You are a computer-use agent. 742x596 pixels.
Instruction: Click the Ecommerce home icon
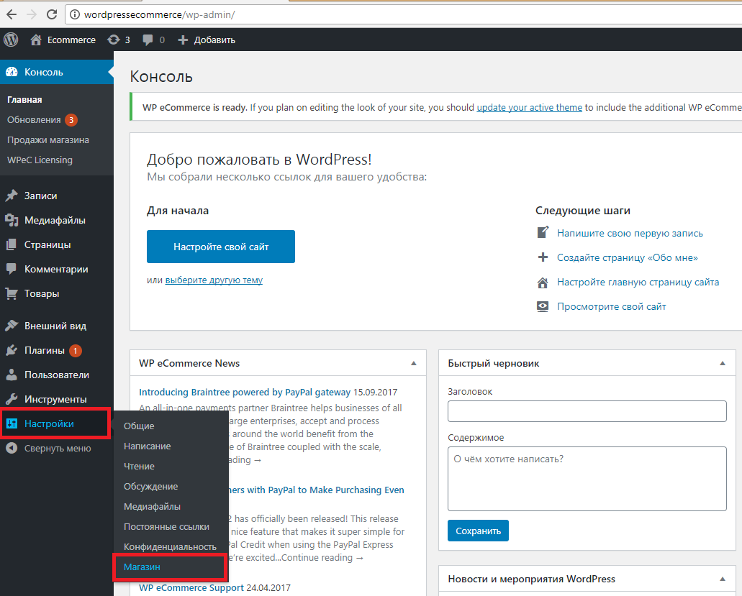[x=36, y=40]
